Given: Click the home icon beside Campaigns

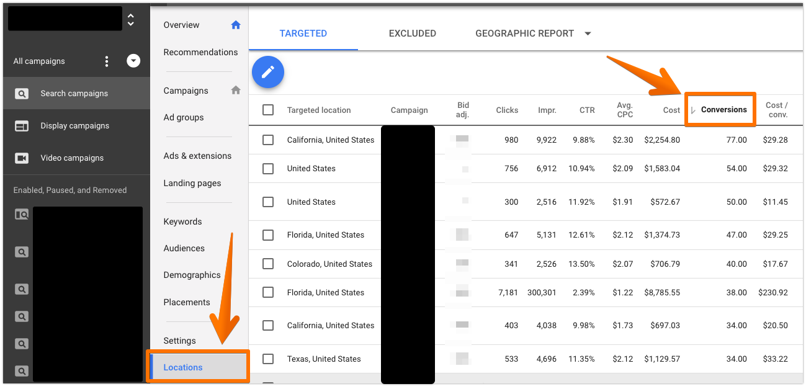Looking at the screenshot, I should click(x=235, y=91).
